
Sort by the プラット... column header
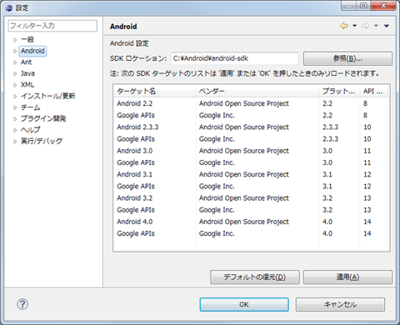[339, 91]
